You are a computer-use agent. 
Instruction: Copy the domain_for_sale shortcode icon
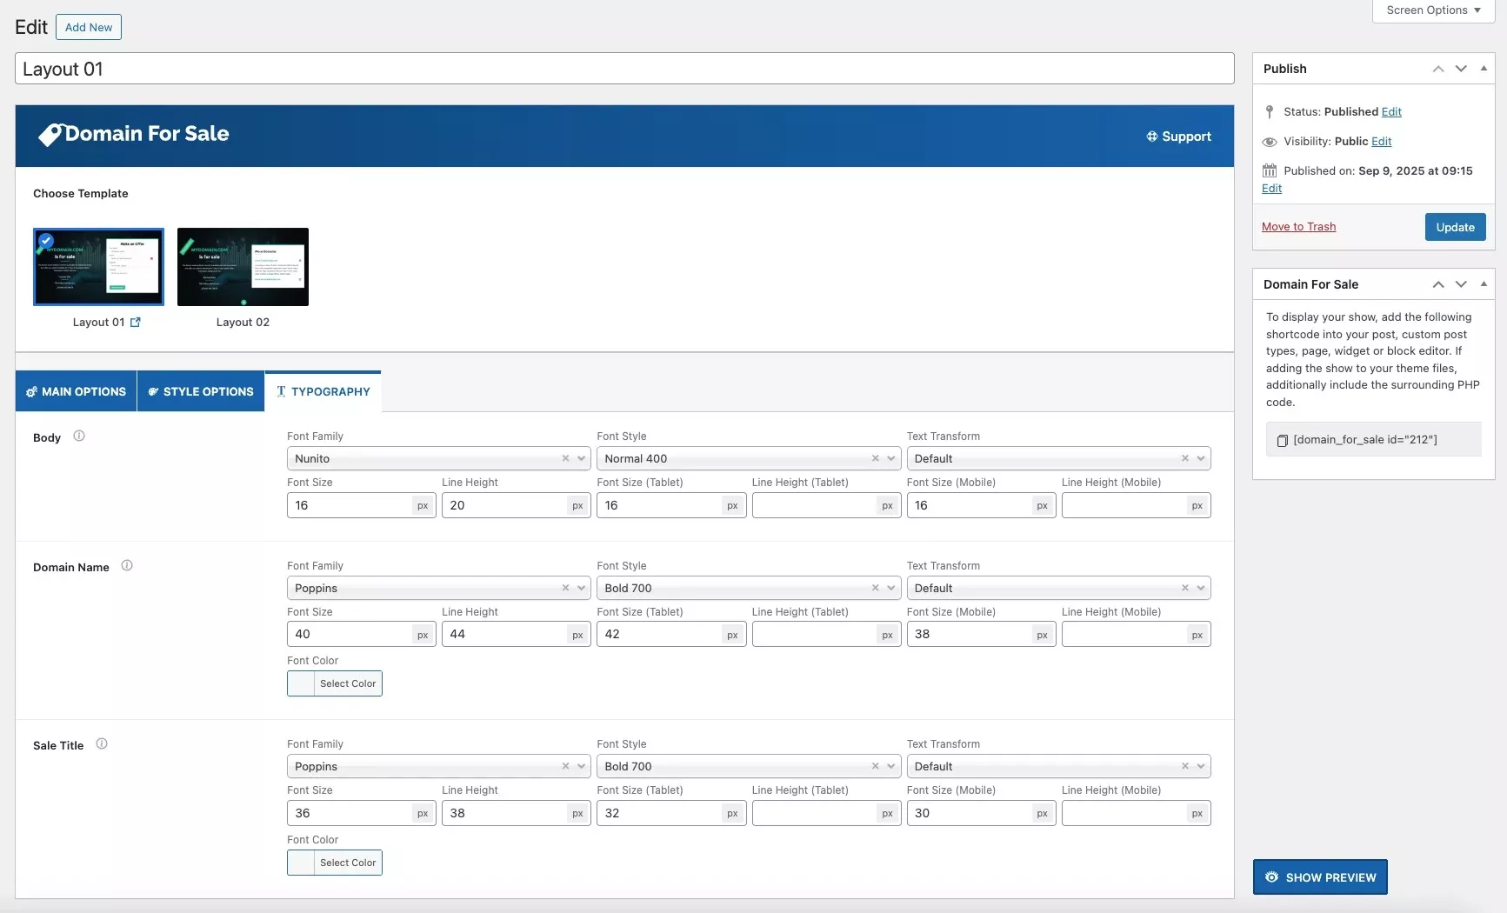(1282, 441)
